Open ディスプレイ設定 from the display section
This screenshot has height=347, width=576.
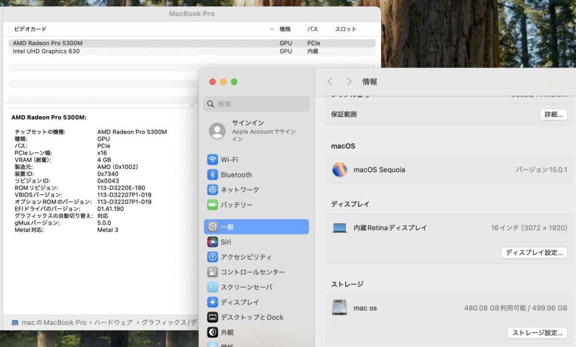[x=534, y=252]
